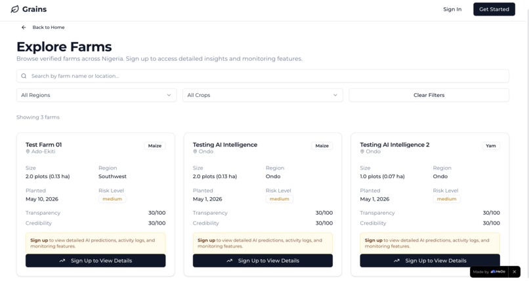The height and width of the screenshot is (281, 529).
Task: Click the MeDo logo in badge
Action: point(498,272)
